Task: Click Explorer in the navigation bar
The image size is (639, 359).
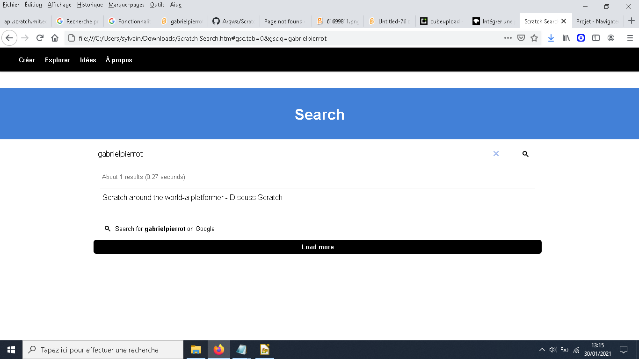Action: 58,60
